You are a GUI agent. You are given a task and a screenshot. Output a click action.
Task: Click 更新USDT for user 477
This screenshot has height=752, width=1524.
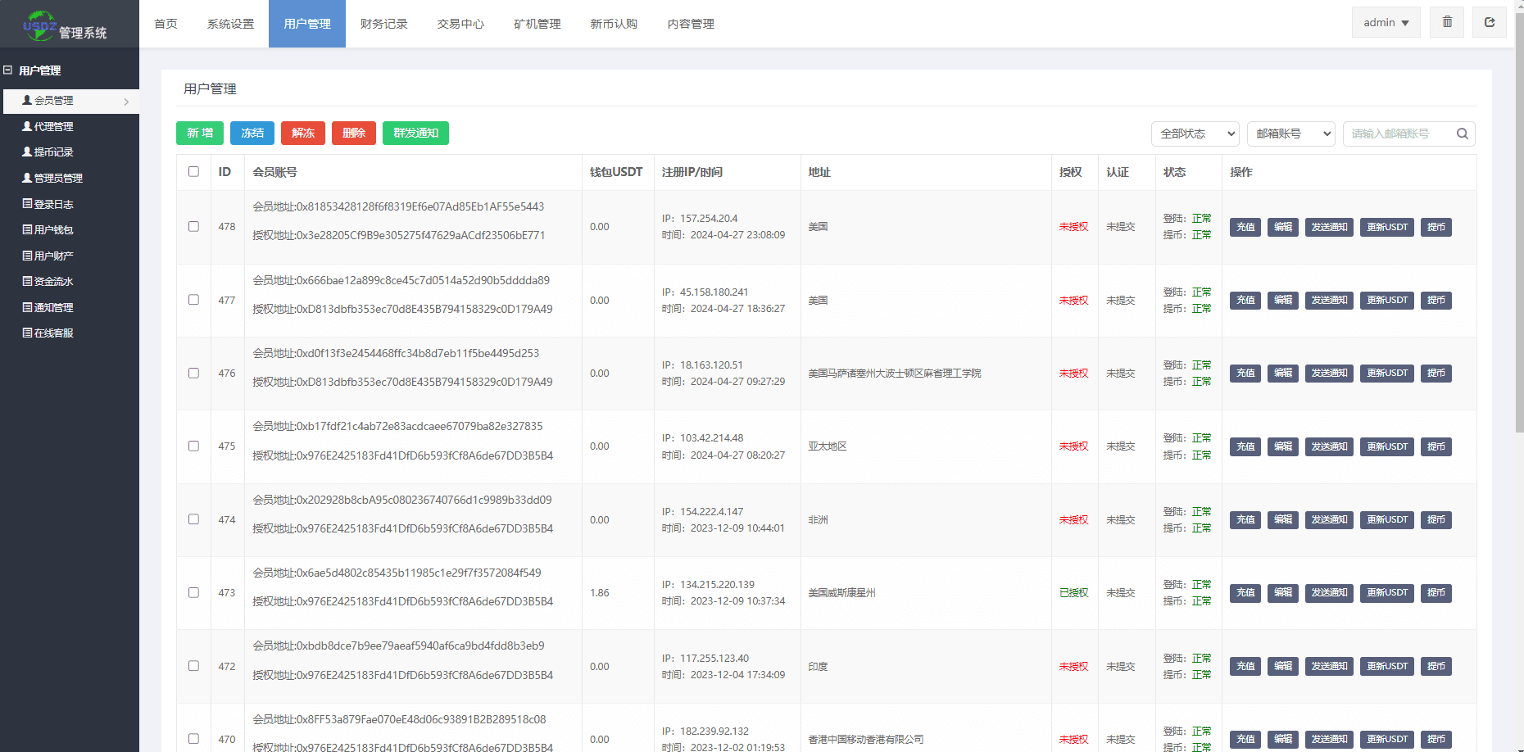pyautogui.click(x=1386, y=301)
